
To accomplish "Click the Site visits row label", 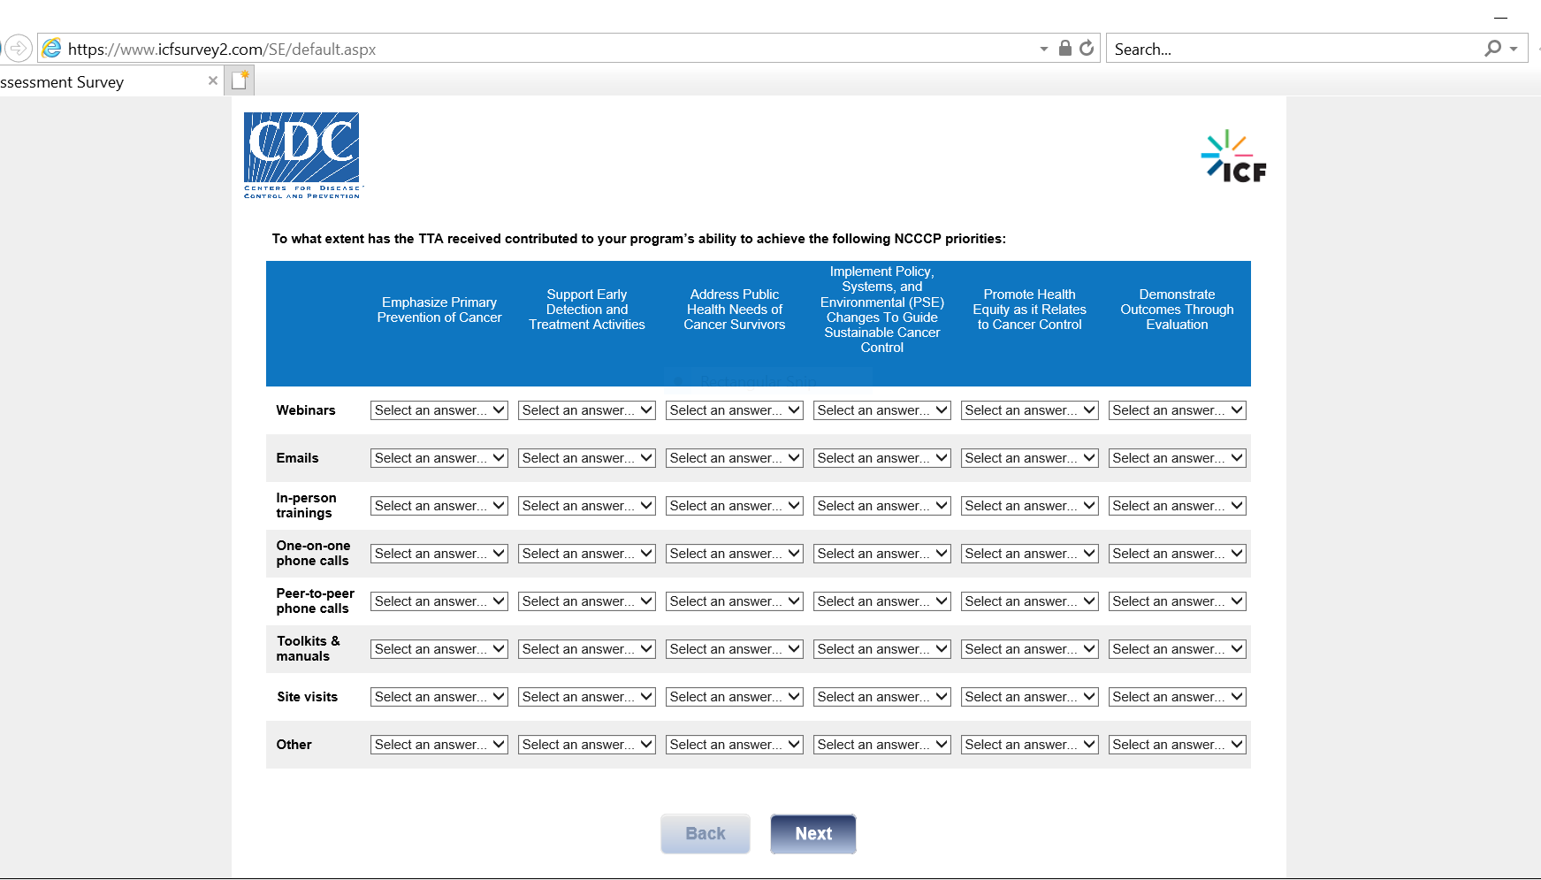I will (x=307, y=697).
